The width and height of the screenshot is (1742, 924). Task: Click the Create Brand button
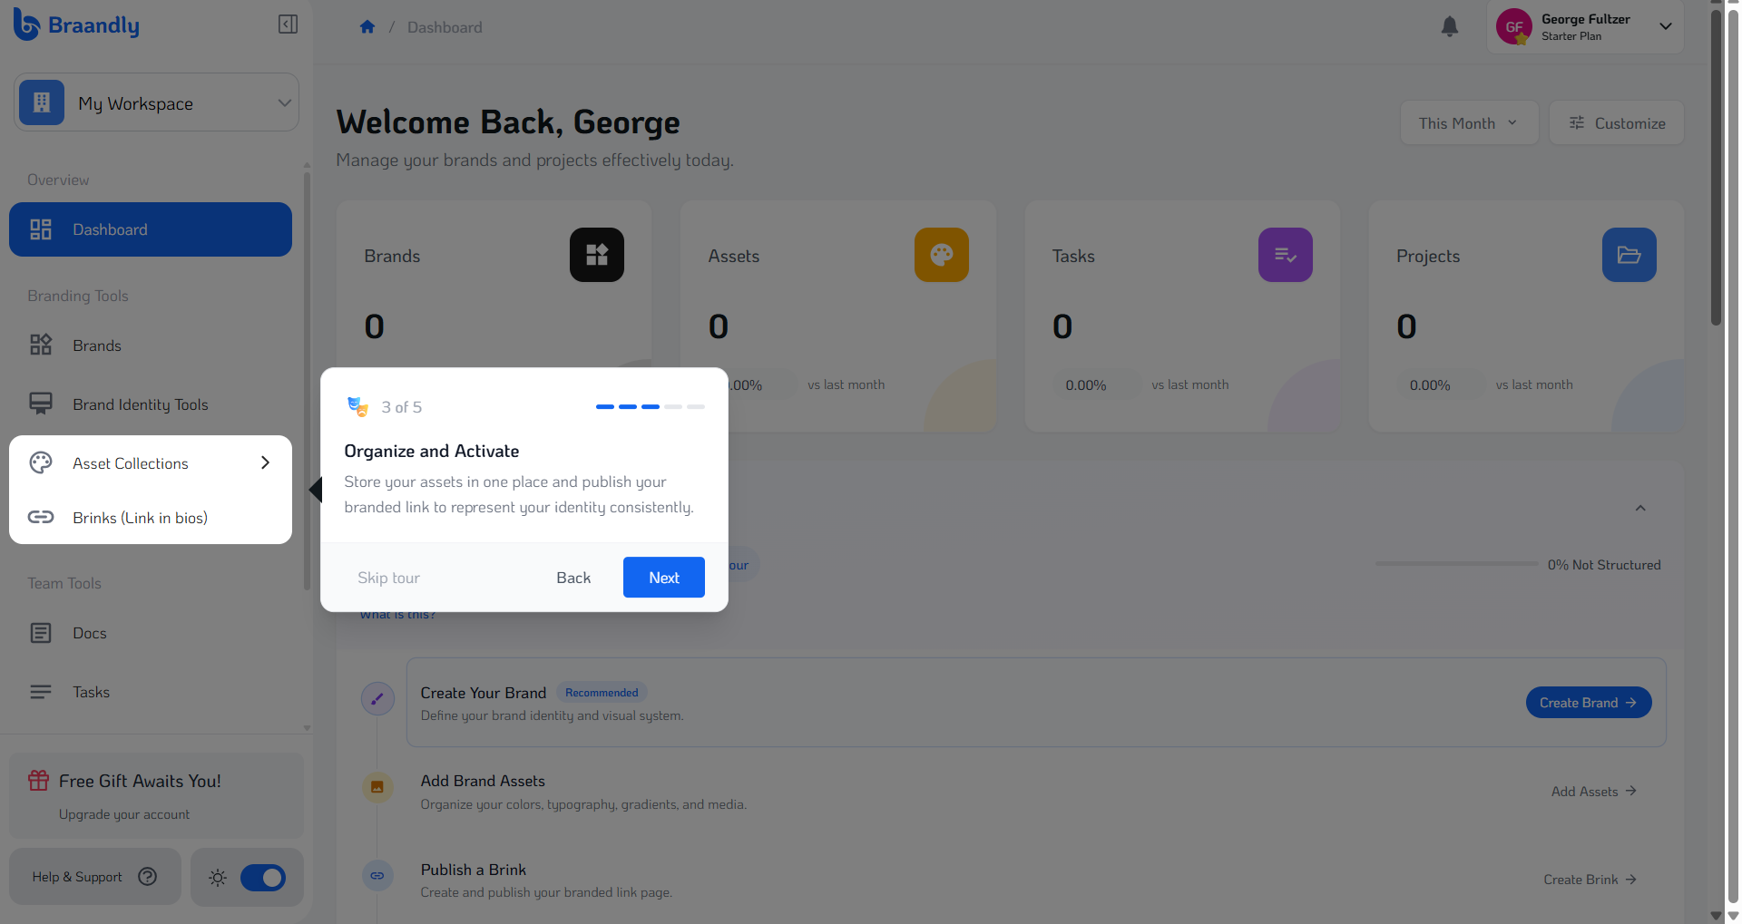1589,703
